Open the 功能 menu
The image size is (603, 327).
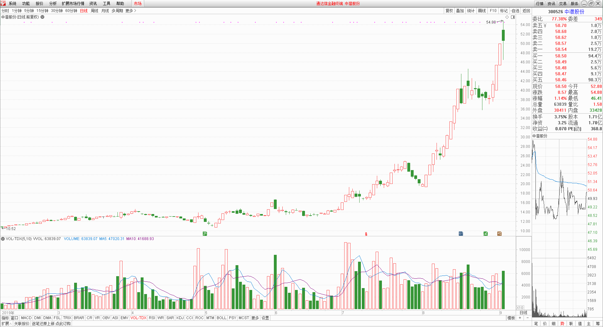pos(26,3)
